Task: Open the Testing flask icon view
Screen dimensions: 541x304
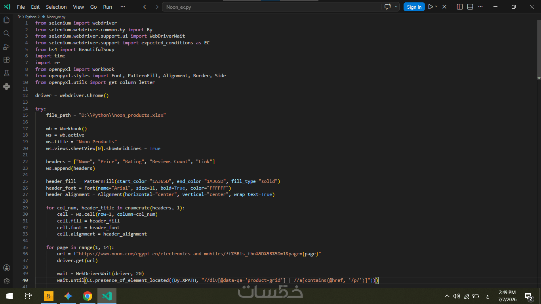Action: pyautogui.click(x=6, y=73)
